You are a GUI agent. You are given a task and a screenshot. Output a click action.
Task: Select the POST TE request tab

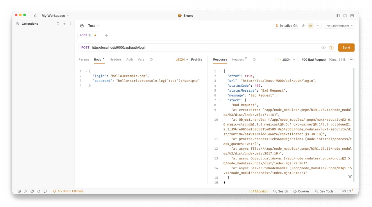(88, 35)
